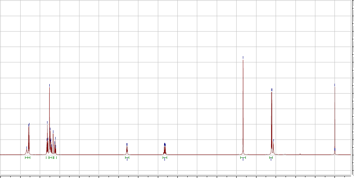Click the horizontal chemical shift axis at the bottom

177,175
